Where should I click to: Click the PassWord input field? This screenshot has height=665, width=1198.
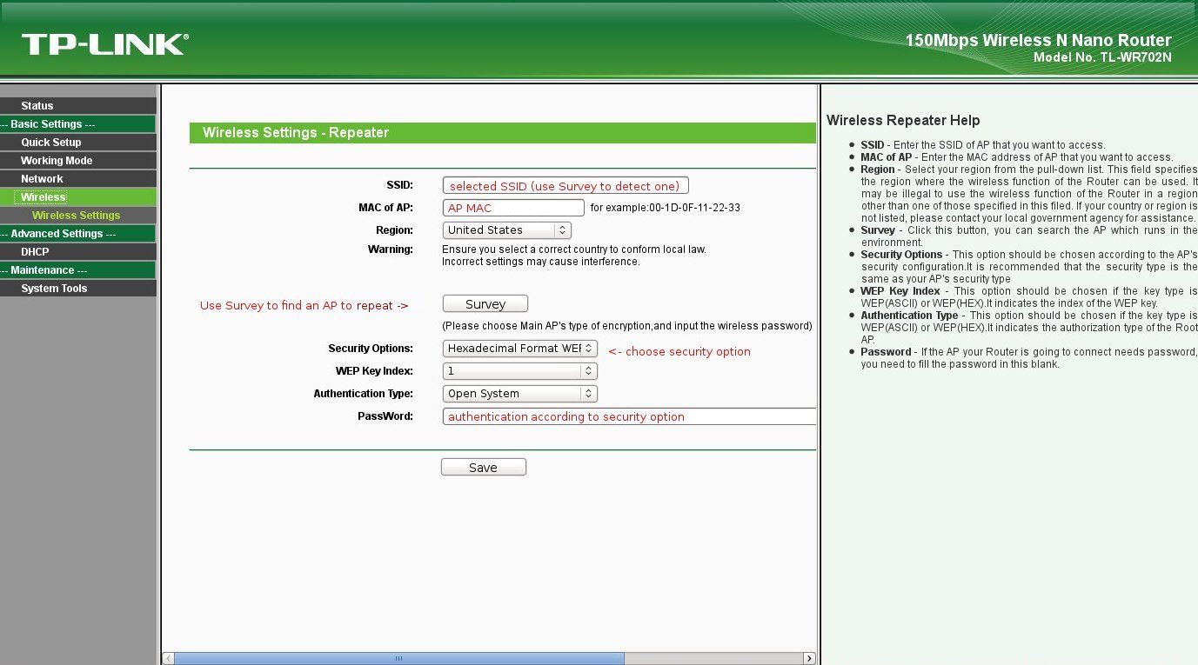click(x=630, y=416)
